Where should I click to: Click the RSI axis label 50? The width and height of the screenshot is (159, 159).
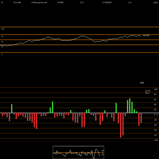[2, 42]
